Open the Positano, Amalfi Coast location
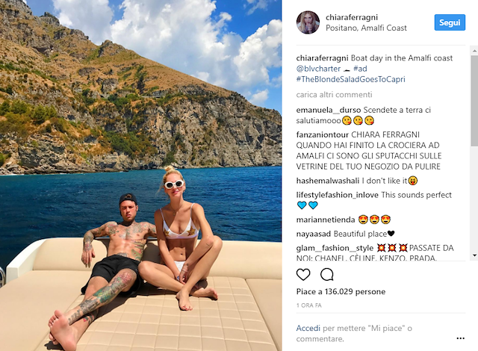 tap(366, 28)
